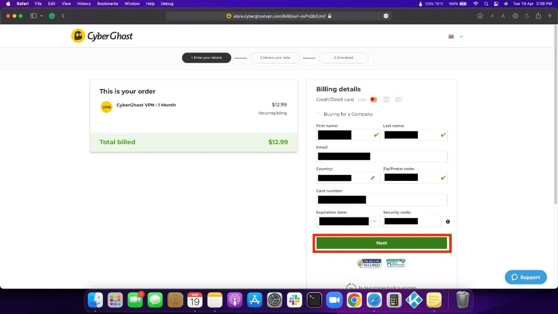Open the sidebar options chevron

click(42, 16)
